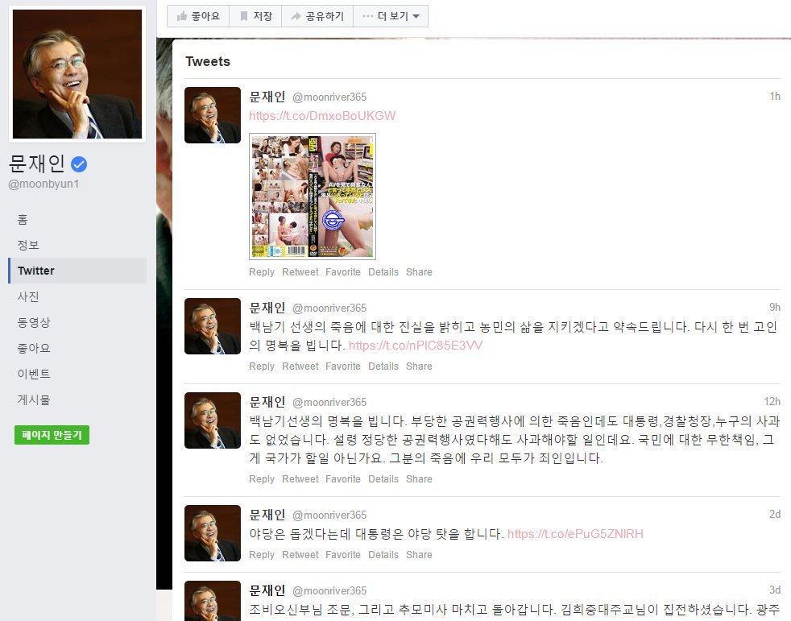Open the 정보 section from the sidebar

26,245
